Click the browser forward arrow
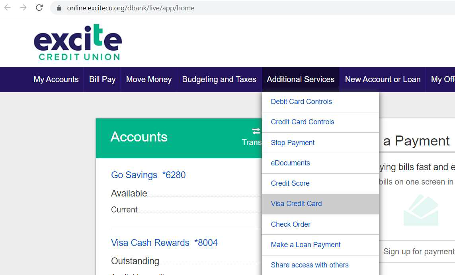The image size is (455, 275). 23,8
